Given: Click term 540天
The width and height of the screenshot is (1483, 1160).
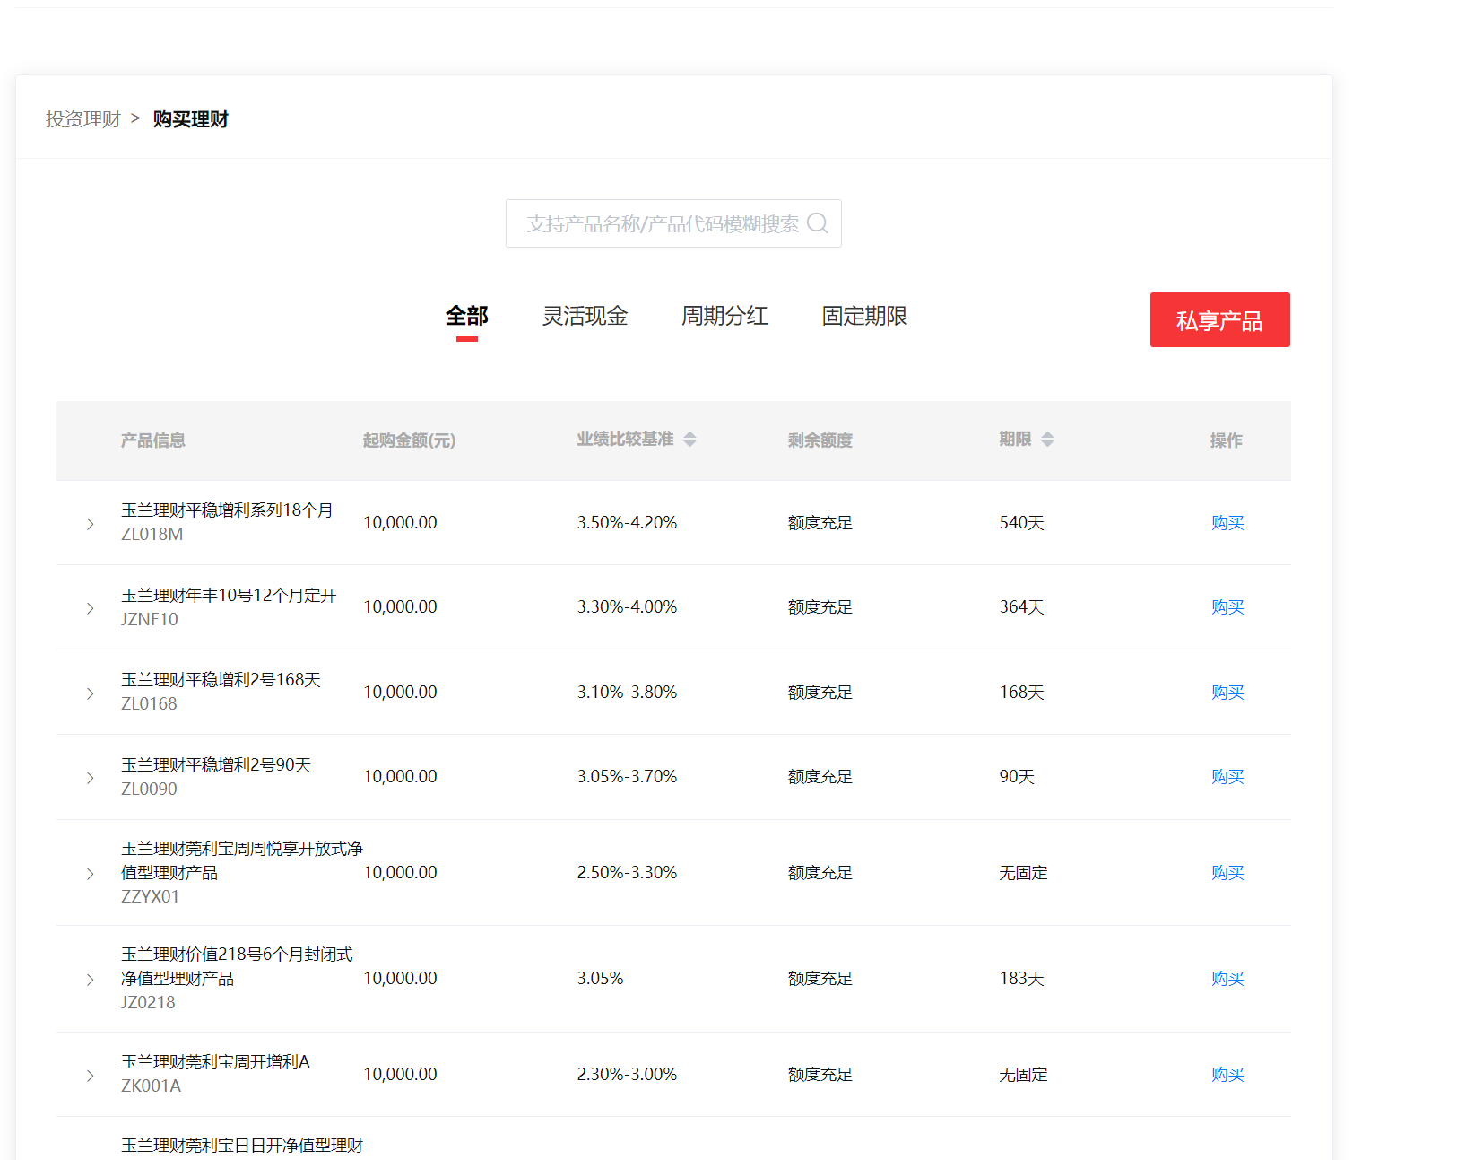Looking at the screenshot, I should point(1022,523).
